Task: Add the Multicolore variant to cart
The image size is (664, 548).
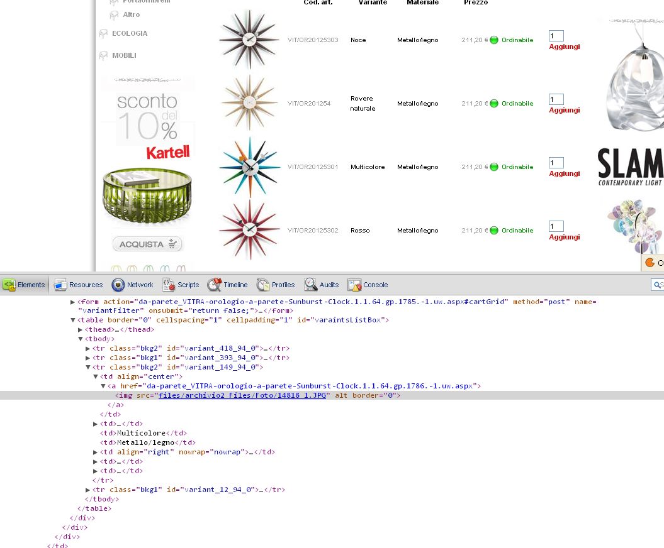Action: coord(565,174)
